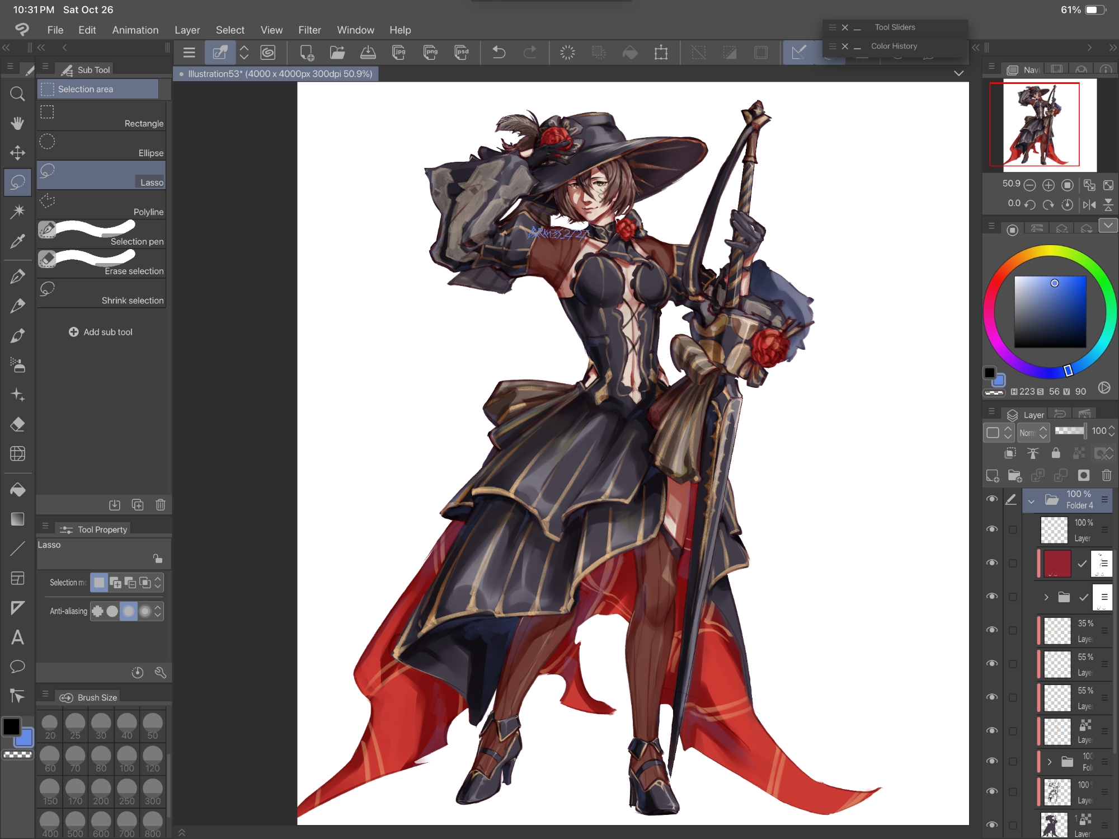Collapse the Folder 4 layer group
This screenshot has width=1119, height=839.
tap(1031, 501)
